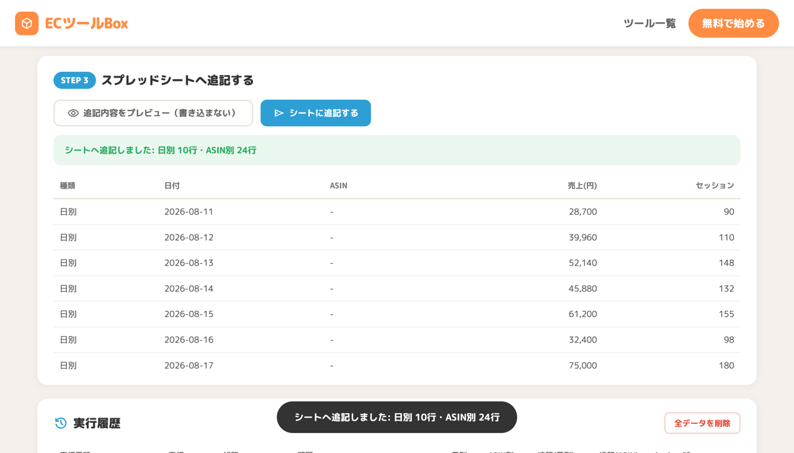Select date cell 2026-08-17
The width and height of the screenshot is (794, 453).
[x=189, y=366]
